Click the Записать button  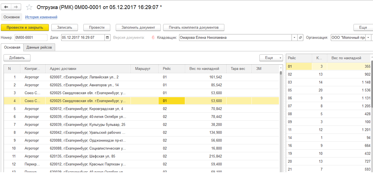(64, 27)
